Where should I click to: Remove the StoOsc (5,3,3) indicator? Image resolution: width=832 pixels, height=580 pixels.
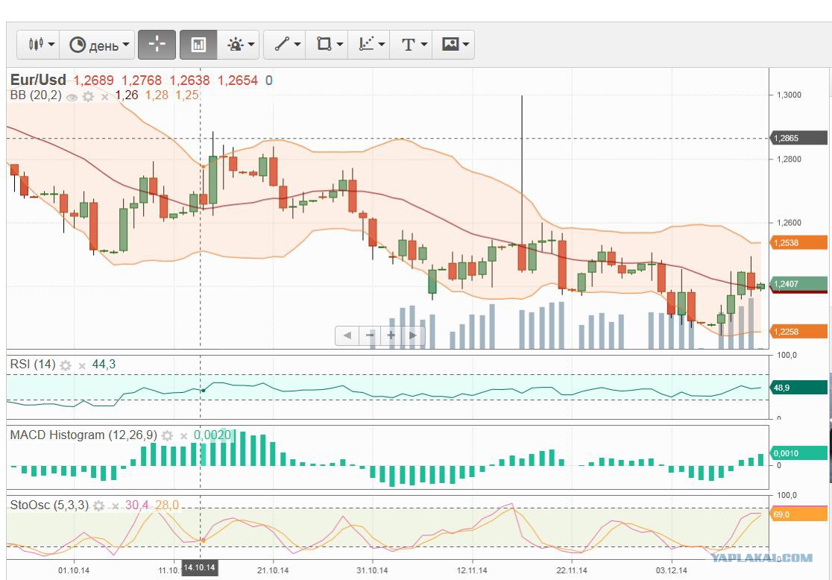(x=115, y=506)
